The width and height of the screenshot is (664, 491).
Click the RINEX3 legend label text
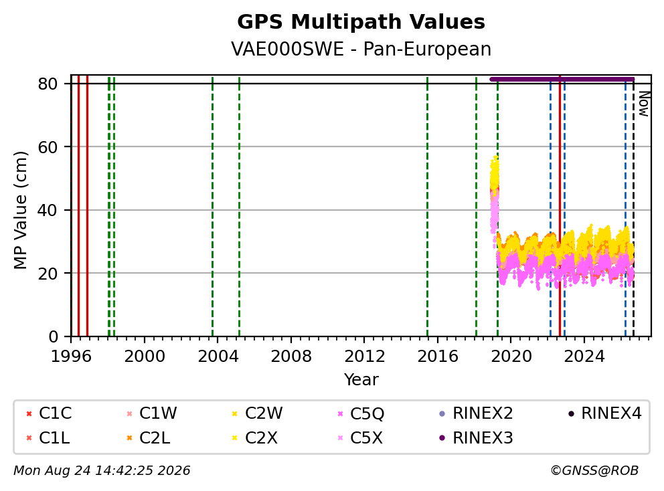(483, 437)
